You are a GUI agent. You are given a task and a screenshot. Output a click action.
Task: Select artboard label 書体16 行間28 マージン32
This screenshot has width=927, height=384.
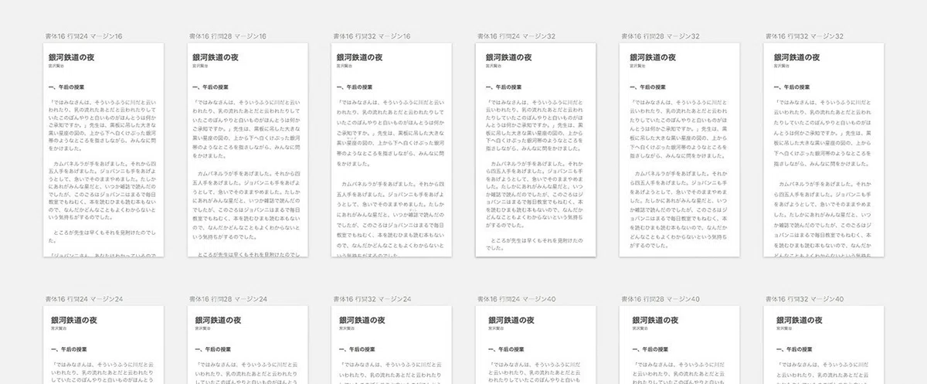[x=660, y=36]
